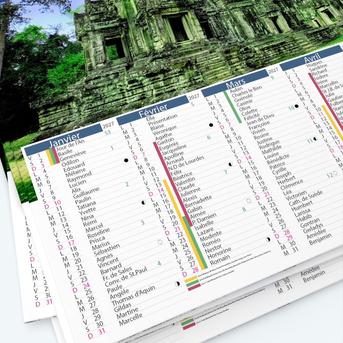Click the name 'Clémence'
The image size is (343, 343).
point(292,185)
